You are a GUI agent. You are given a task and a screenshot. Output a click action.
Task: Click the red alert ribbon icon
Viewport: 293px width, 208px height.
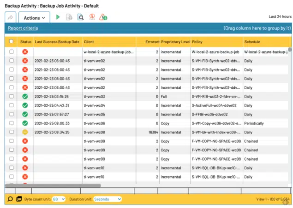tap(92, 17)
